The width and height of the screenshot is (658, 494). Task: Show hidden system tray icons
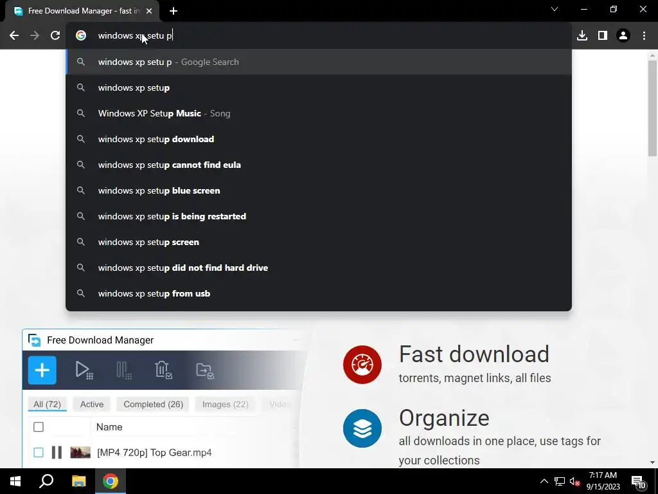544,481
